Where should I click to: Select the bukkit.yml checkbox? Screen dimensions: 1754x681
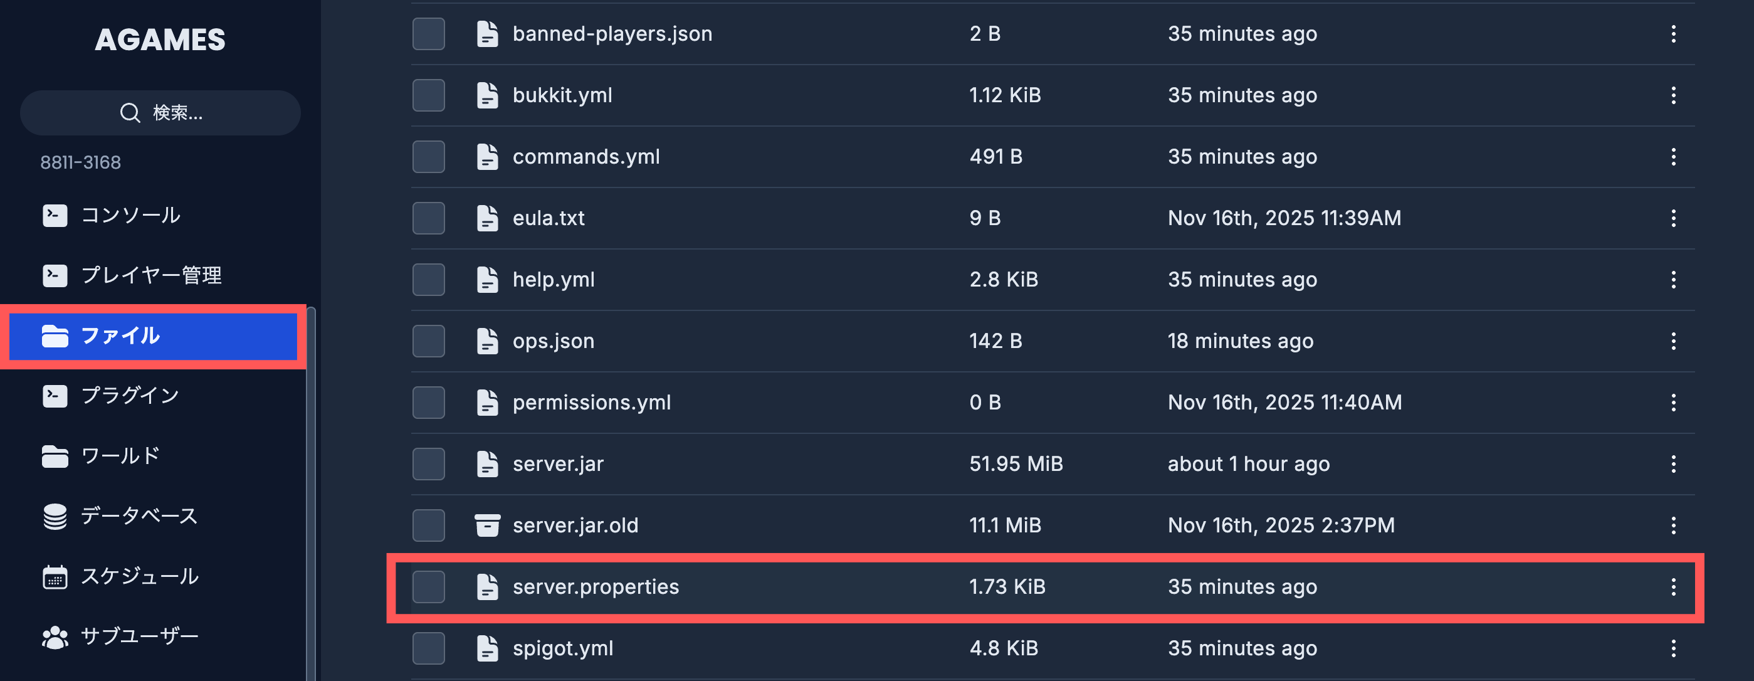tap(428, 95)
